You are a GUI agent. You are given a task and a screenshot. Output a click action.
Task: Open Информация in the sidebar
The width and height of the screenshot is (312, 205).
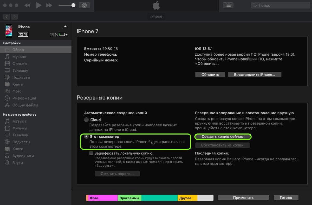coord(36,98)
